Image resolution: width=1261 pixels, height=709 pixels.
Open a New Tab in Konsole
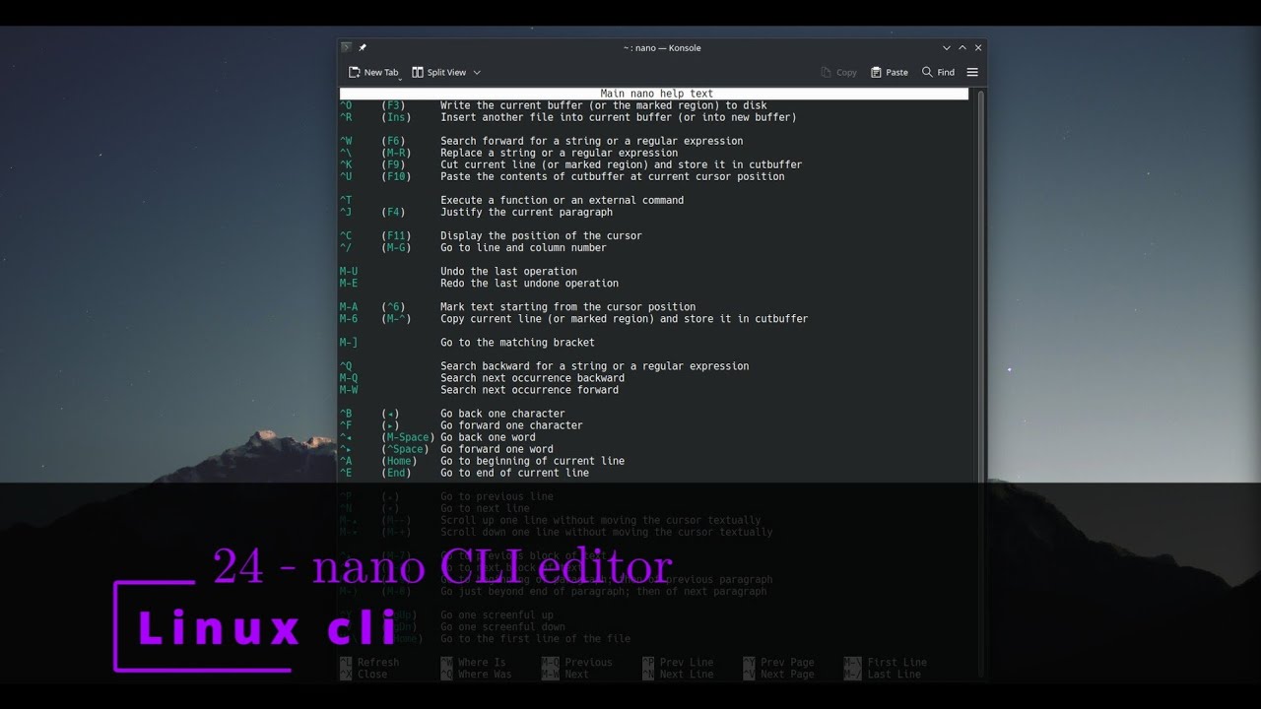[373, 72]
